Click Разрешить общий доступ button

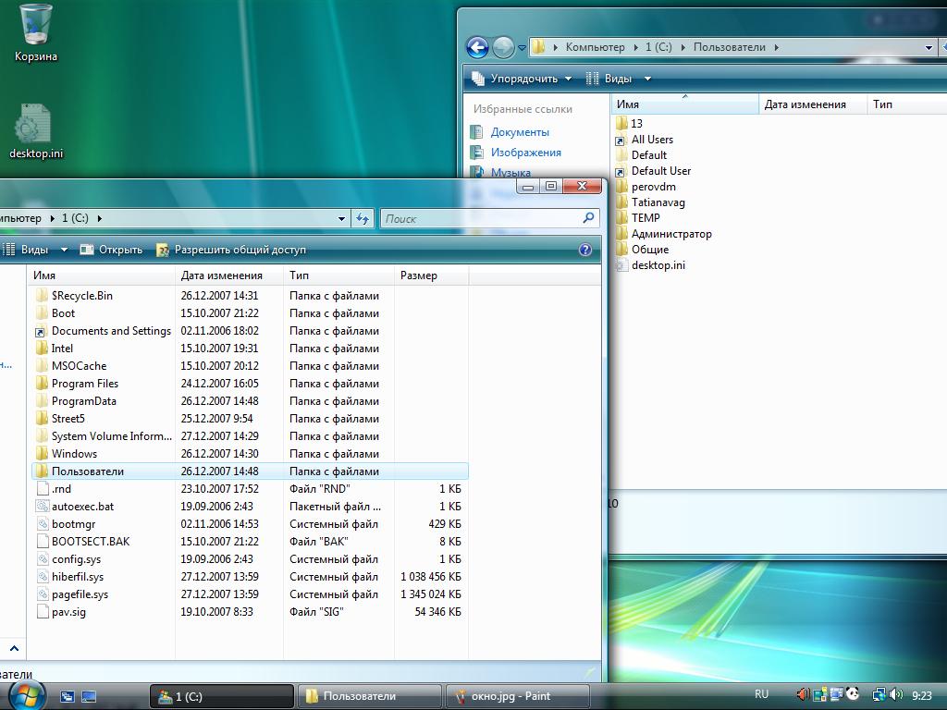coord(231,250)
